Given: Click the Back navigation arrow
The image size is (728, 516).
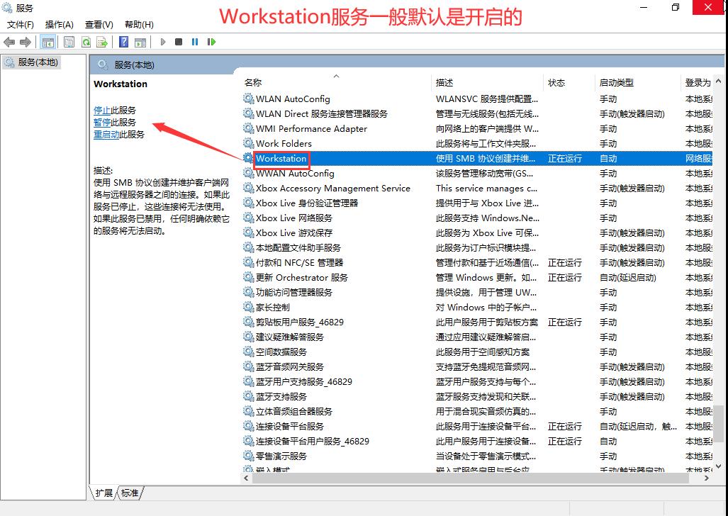Looking at the screenshot, I should 10,41.
